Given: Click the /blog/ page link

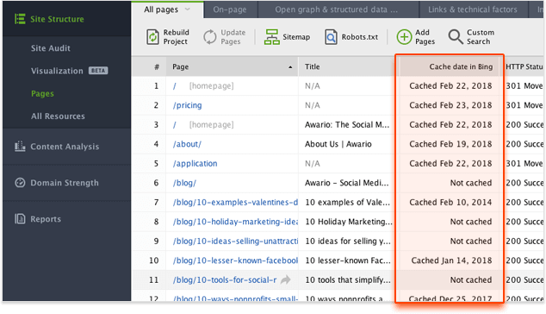Looking at the screenshot, I should click(x=184, y=183).
